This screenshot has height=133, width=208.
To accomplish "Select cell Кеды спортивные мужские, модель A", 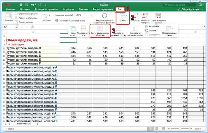I will click(x=33, y=67).
